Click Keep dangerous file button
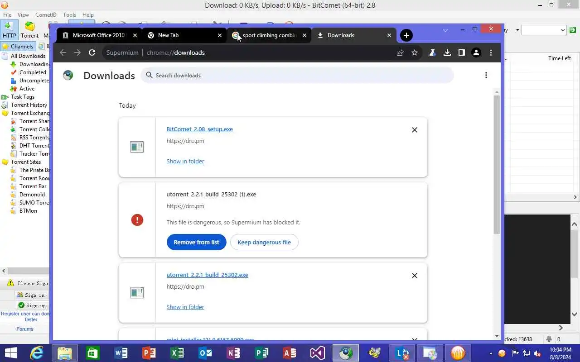This screenshot has height=362, width=580. coord(264,242)
